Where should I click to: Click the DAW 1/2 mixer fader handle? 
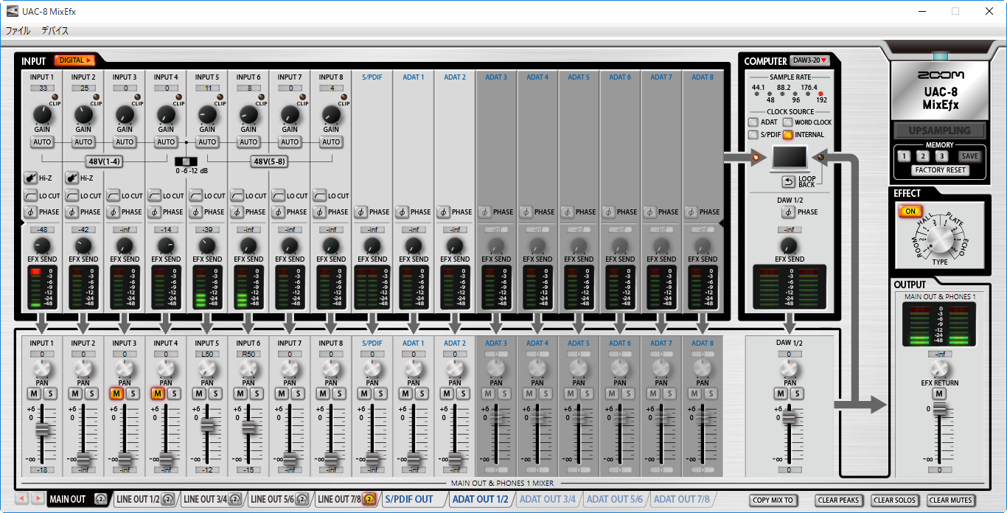(790, 418)
